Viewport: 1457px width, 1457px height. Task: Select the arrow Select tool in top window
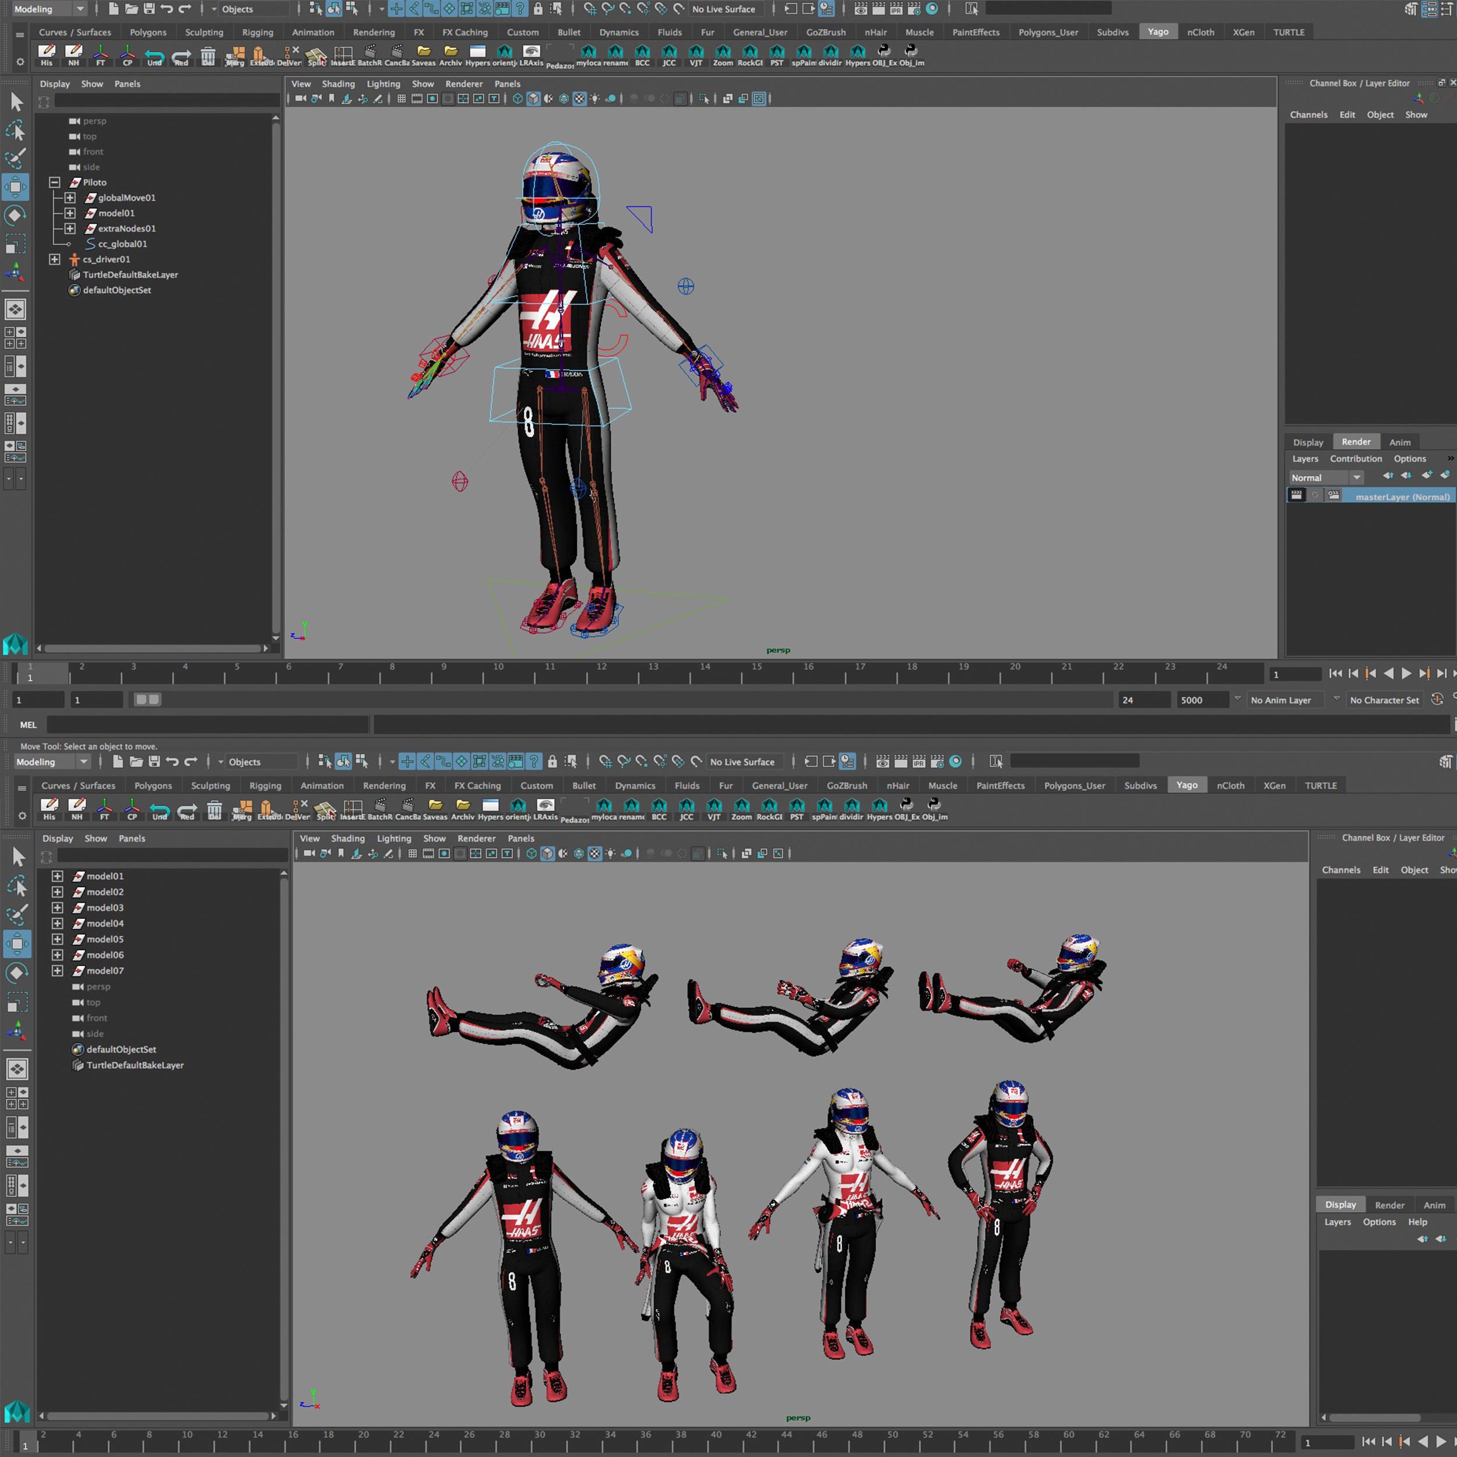[x=16, y=102]
